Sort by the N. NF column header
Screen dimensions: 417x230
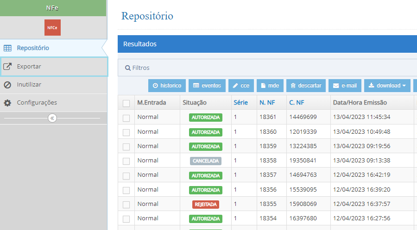(267, 103)
